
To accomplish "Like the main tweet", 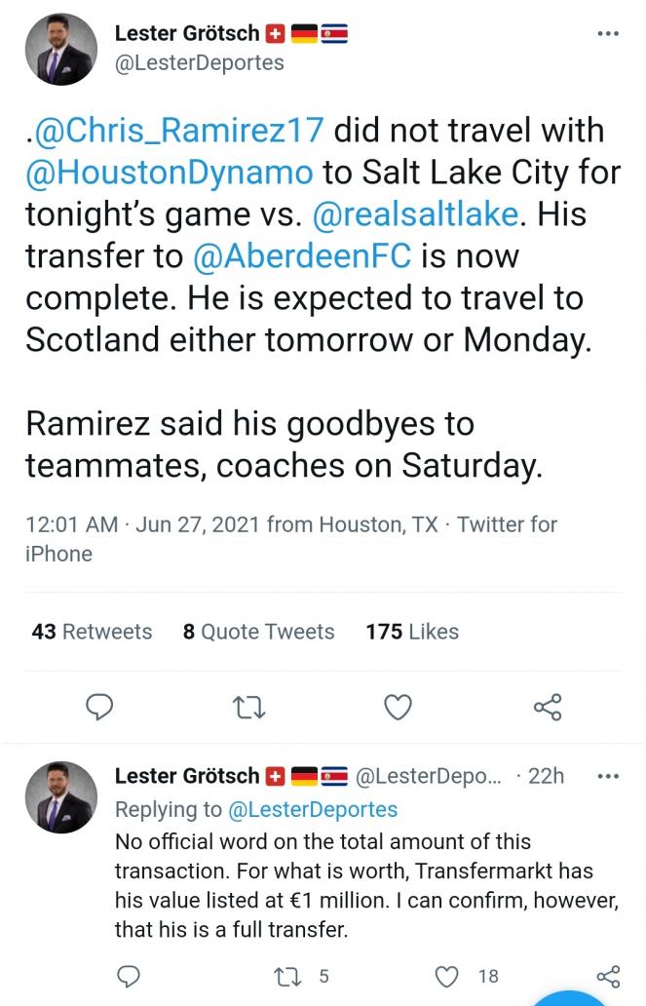I will tap(398, 706).
